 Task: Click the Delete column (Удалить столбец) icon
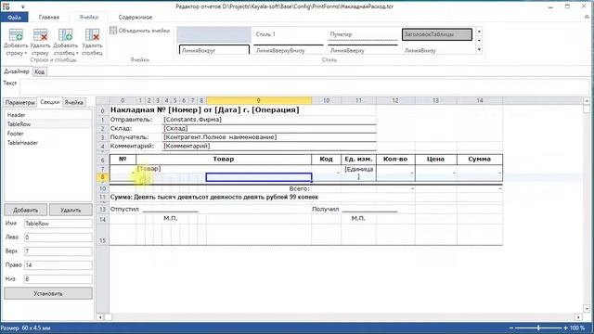click(92, 35)
